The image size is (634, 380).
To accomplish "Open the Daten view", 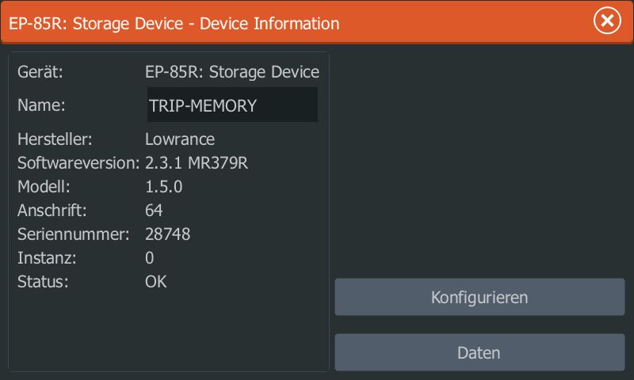I will 479,352.
